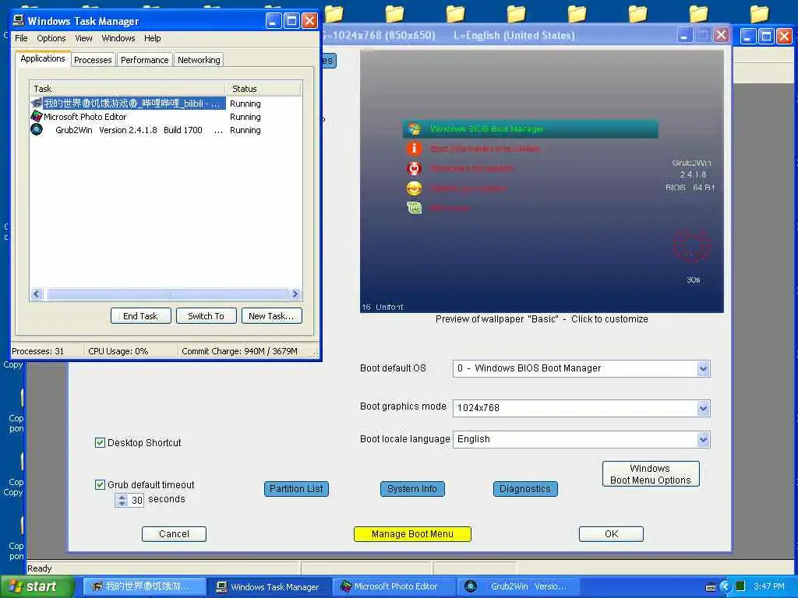This screenshot has width=798, height=598.
Task: Click the task list scroll right arrow
Action: click(x=295, y=294)
